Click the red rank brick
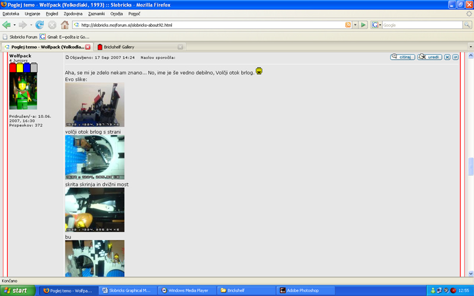The image size is (474, 296). (x=12, y=67)
